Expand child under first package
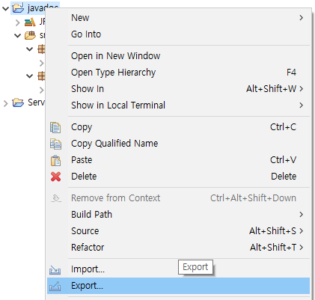Screen dimensions: 315x300 pyautogui.click(x=42, y=63)
